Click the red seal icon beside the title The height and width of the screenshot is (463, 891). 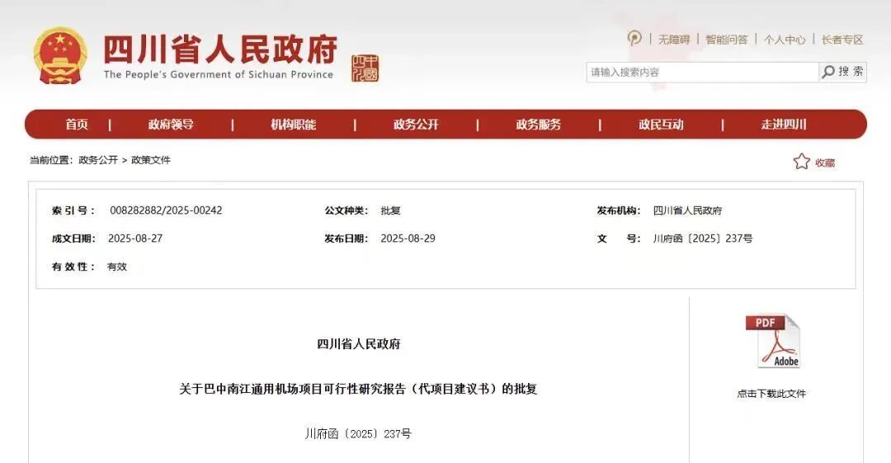(365, 68)
